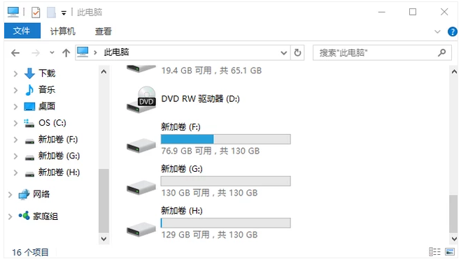The height and width of the screenshot is (259, 461).
Task: Open the 文件 menu tab
Action: (x=22, y=31)
